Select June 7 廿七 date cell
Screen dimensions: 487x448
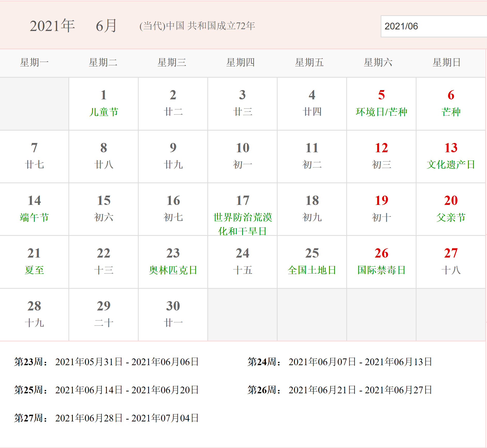(x=34, y=157)
